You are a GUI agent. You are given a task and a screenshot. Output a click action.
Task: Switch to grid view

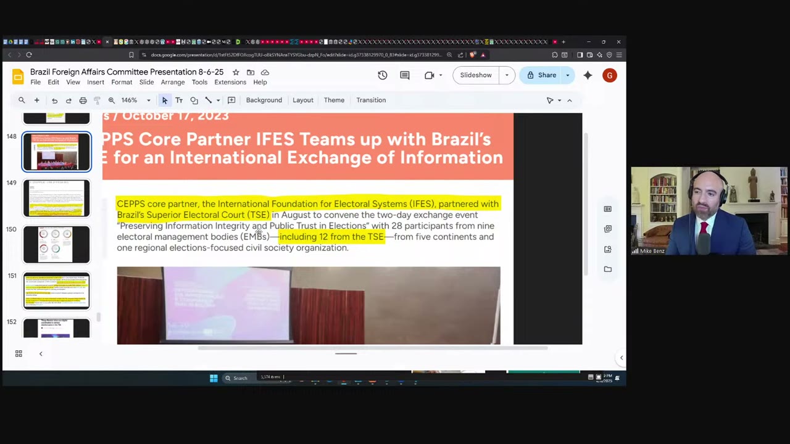[19, 353]
